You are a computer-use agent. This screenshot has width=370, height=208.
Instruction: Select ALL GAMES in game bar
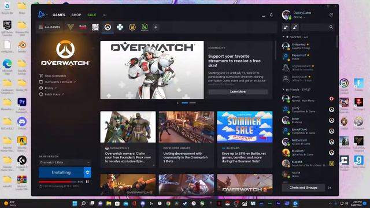[x=50, y=27]
